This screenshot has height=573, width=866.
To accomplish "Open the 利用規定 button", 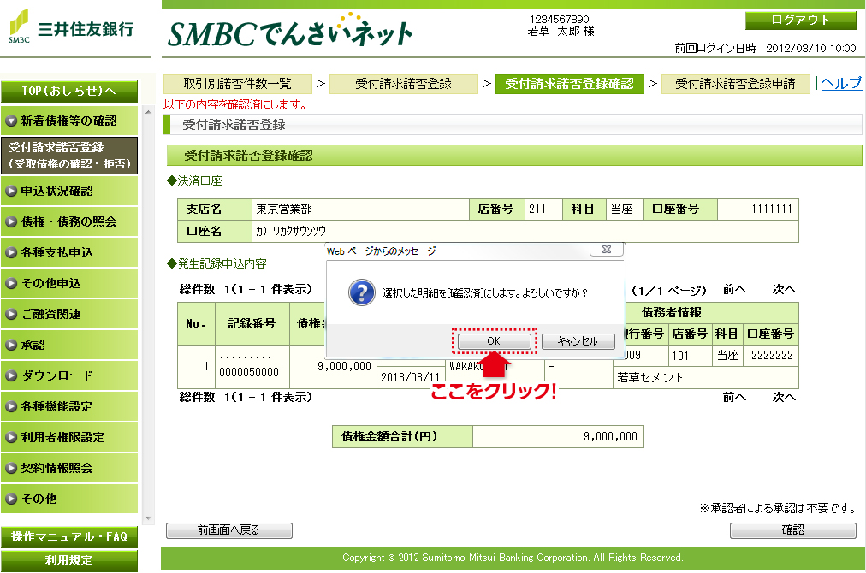I will click(69, 561).
